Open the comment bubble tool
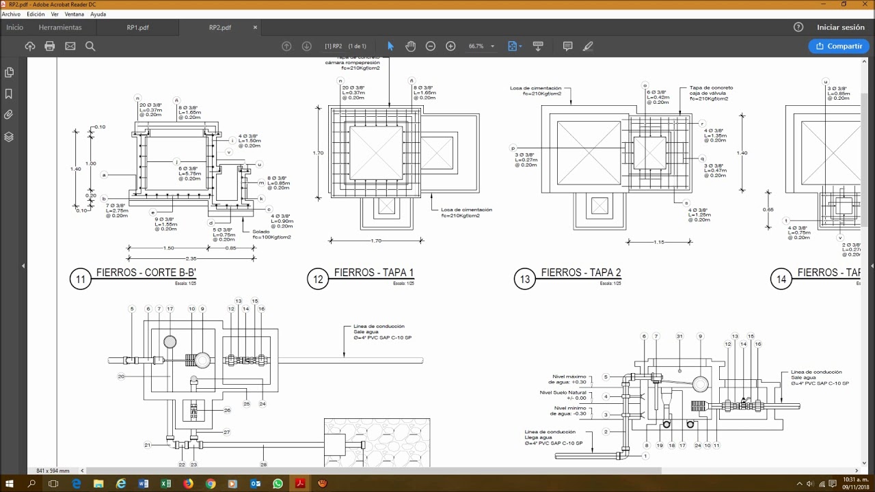 (567, 46)
